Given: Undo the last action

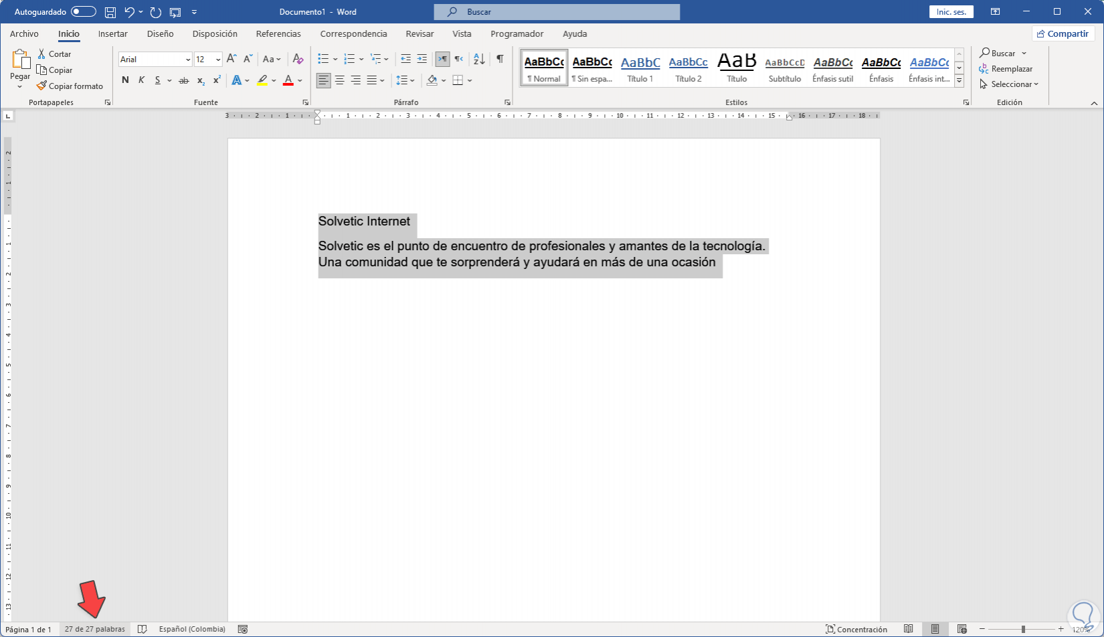Looking at the screenshot, I should click(130, 12).
